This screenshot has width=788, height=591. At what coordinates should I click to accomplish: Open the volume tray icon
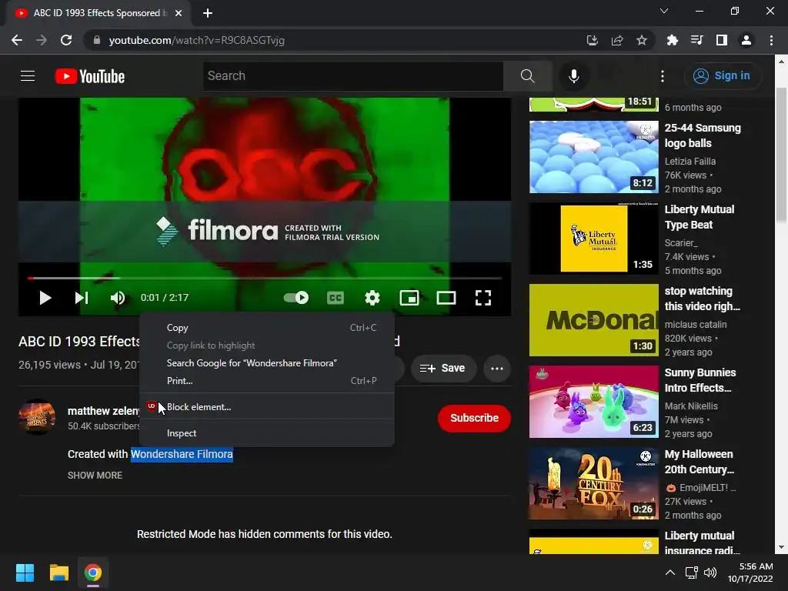[710, 573]
